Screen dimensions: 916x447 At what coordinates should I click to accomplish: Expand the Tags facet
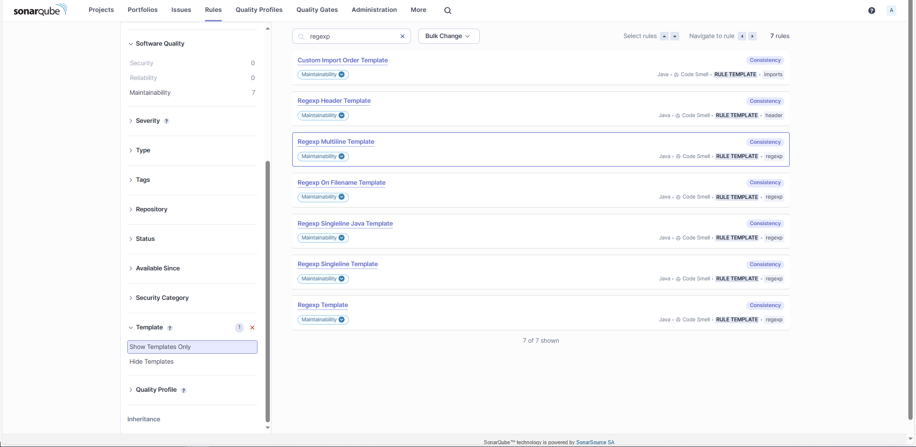pos(139,180)
